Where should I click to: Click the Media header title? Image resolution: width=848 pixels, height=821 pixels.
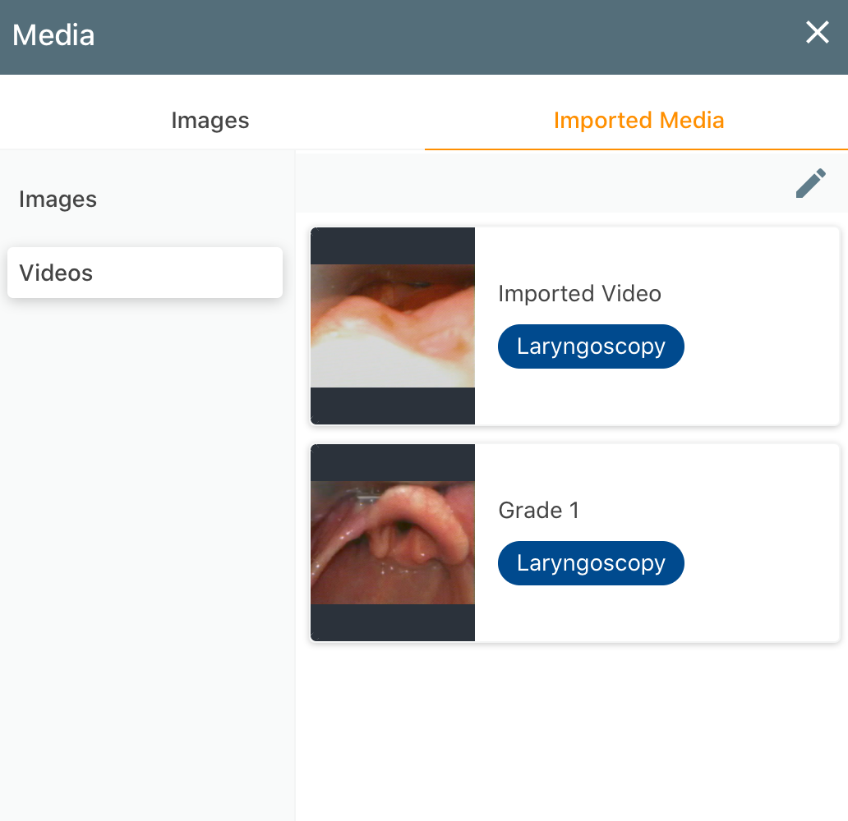click(x=53, y=35)
